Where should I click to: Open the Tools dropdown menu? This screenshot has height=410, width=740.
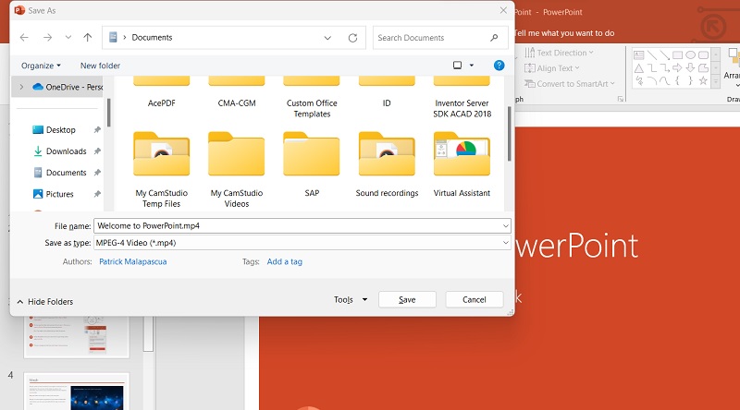[351, 300]
